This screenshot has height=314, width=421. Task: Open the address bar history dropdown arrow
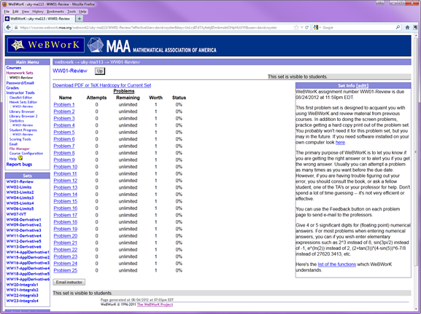[x=302, y=28]
